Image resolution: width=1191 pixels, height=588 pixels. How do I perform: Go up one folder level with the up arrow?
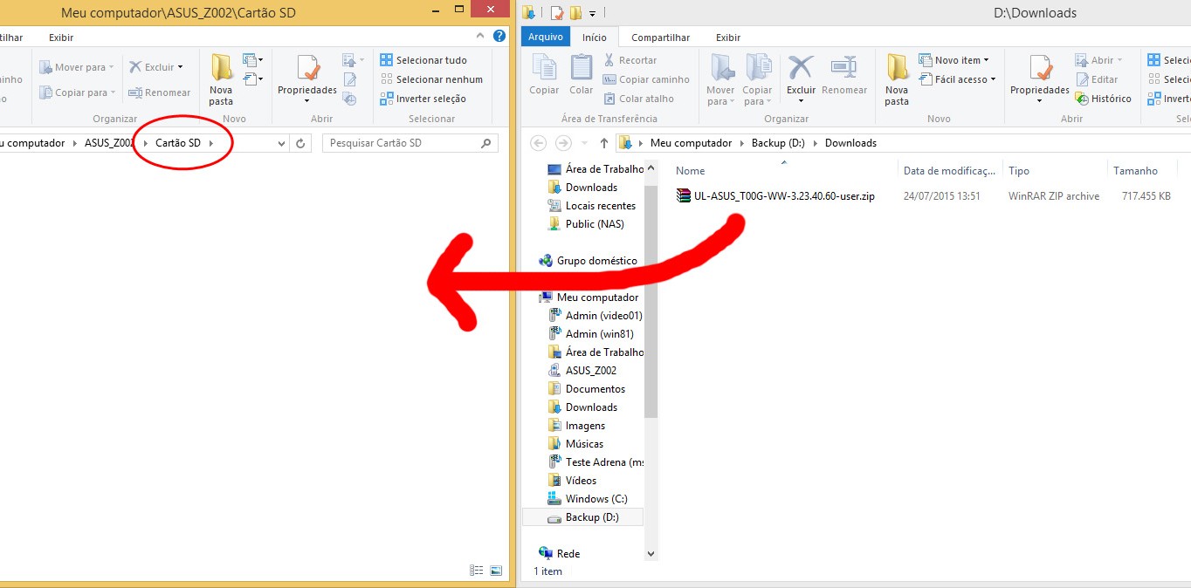tap(603, 143)
